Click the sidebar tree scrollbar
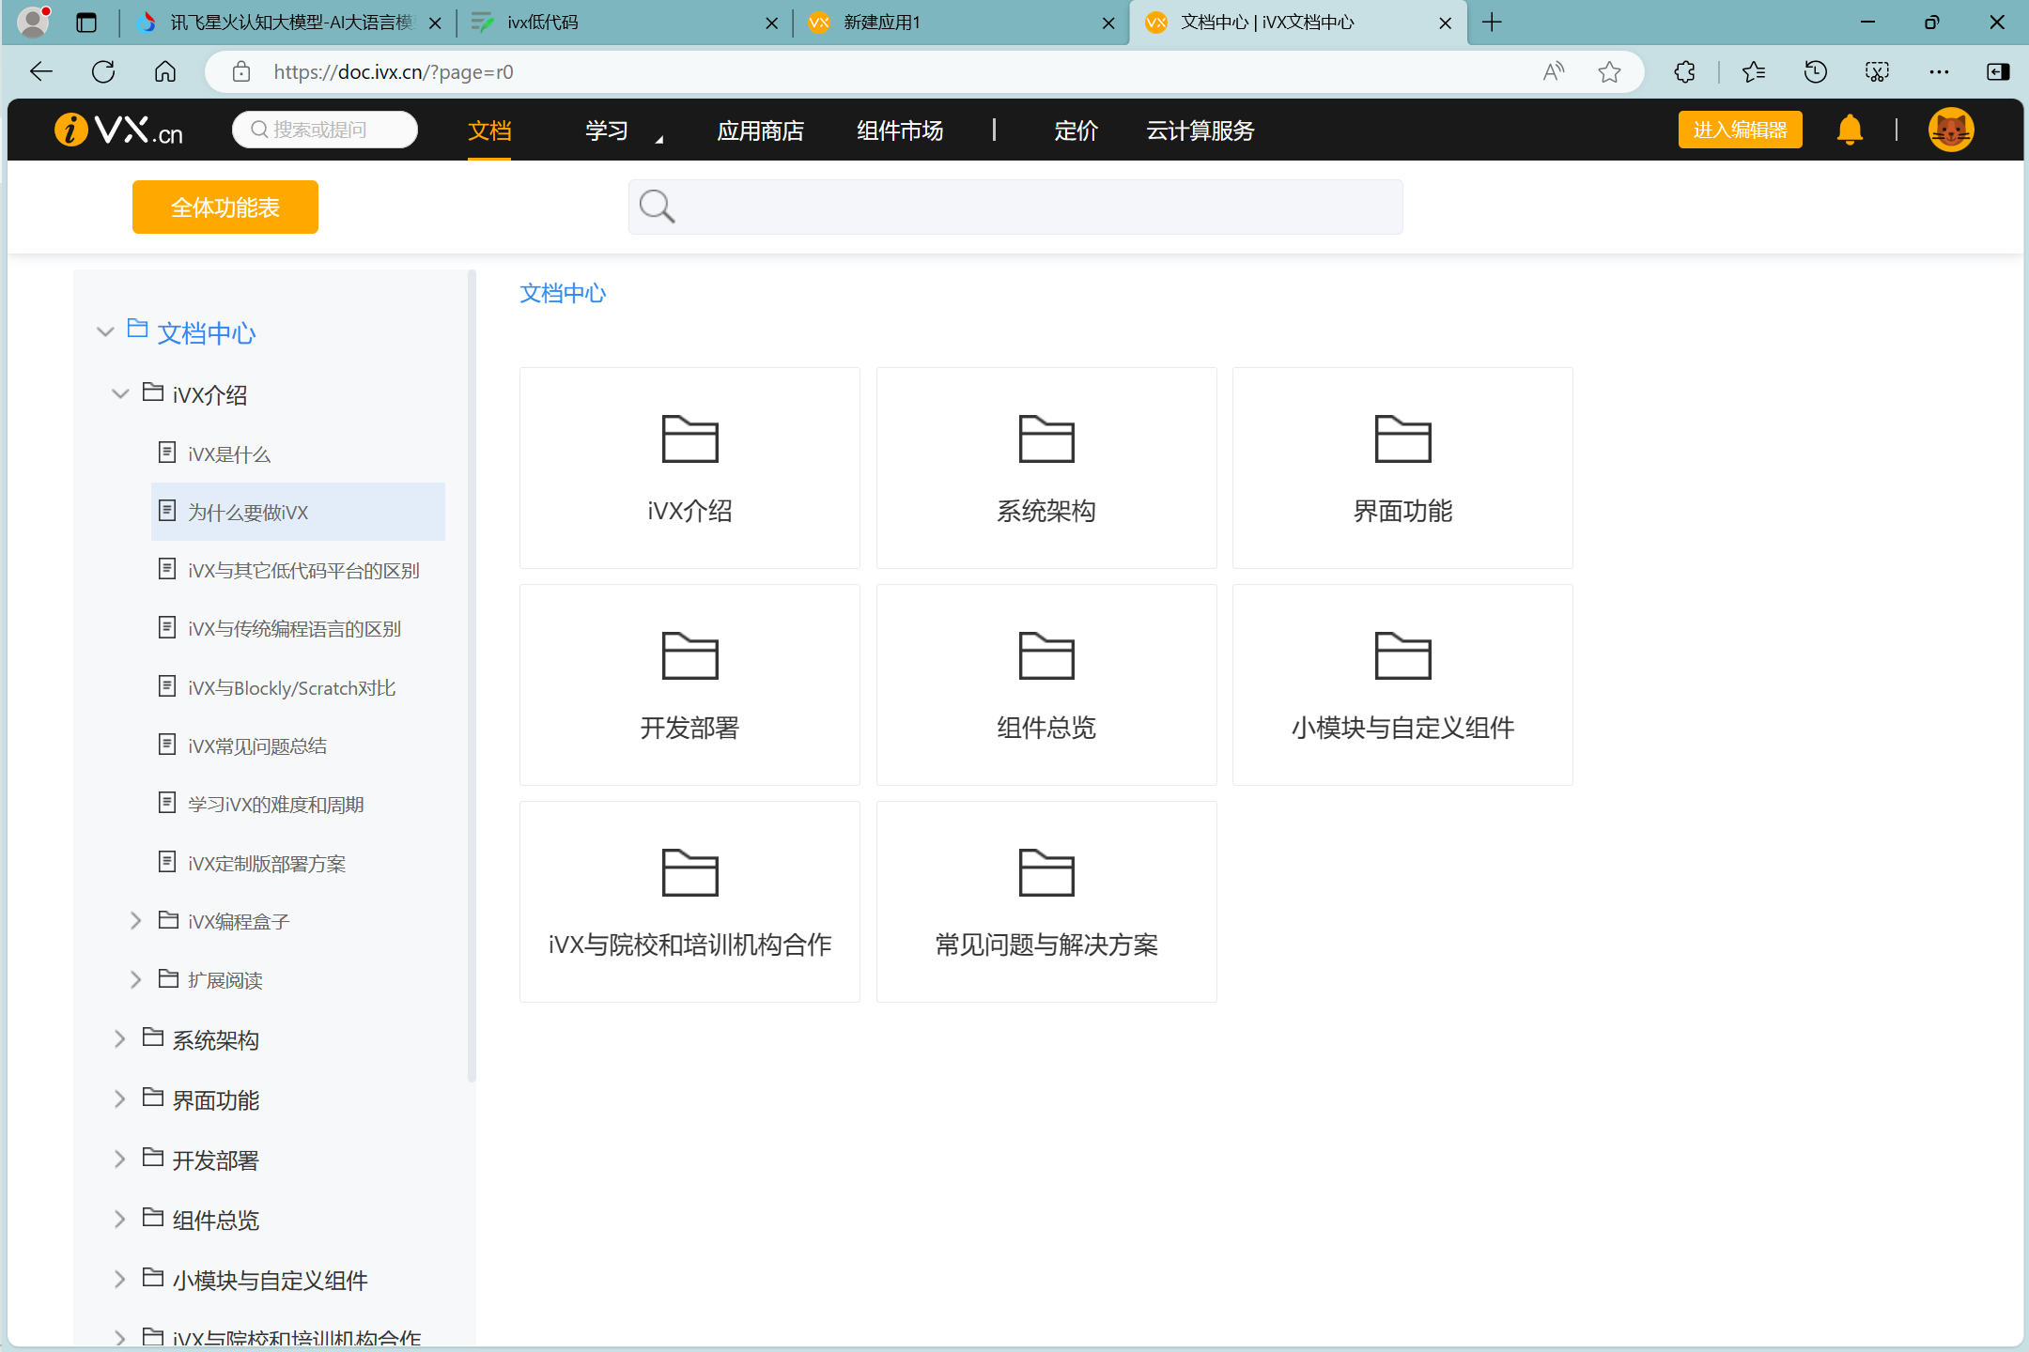The height and width of the screenshot is (1352, 2029). pos(472,676)
